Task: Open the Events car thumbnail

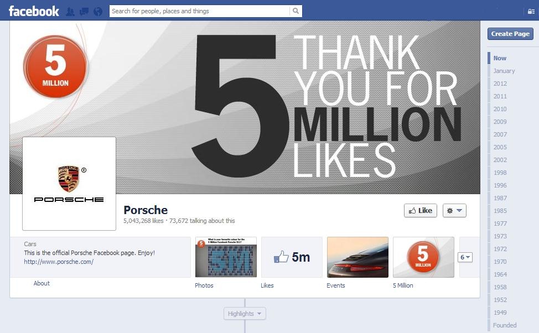Action: pyautogui.click(x=357, y=257)
